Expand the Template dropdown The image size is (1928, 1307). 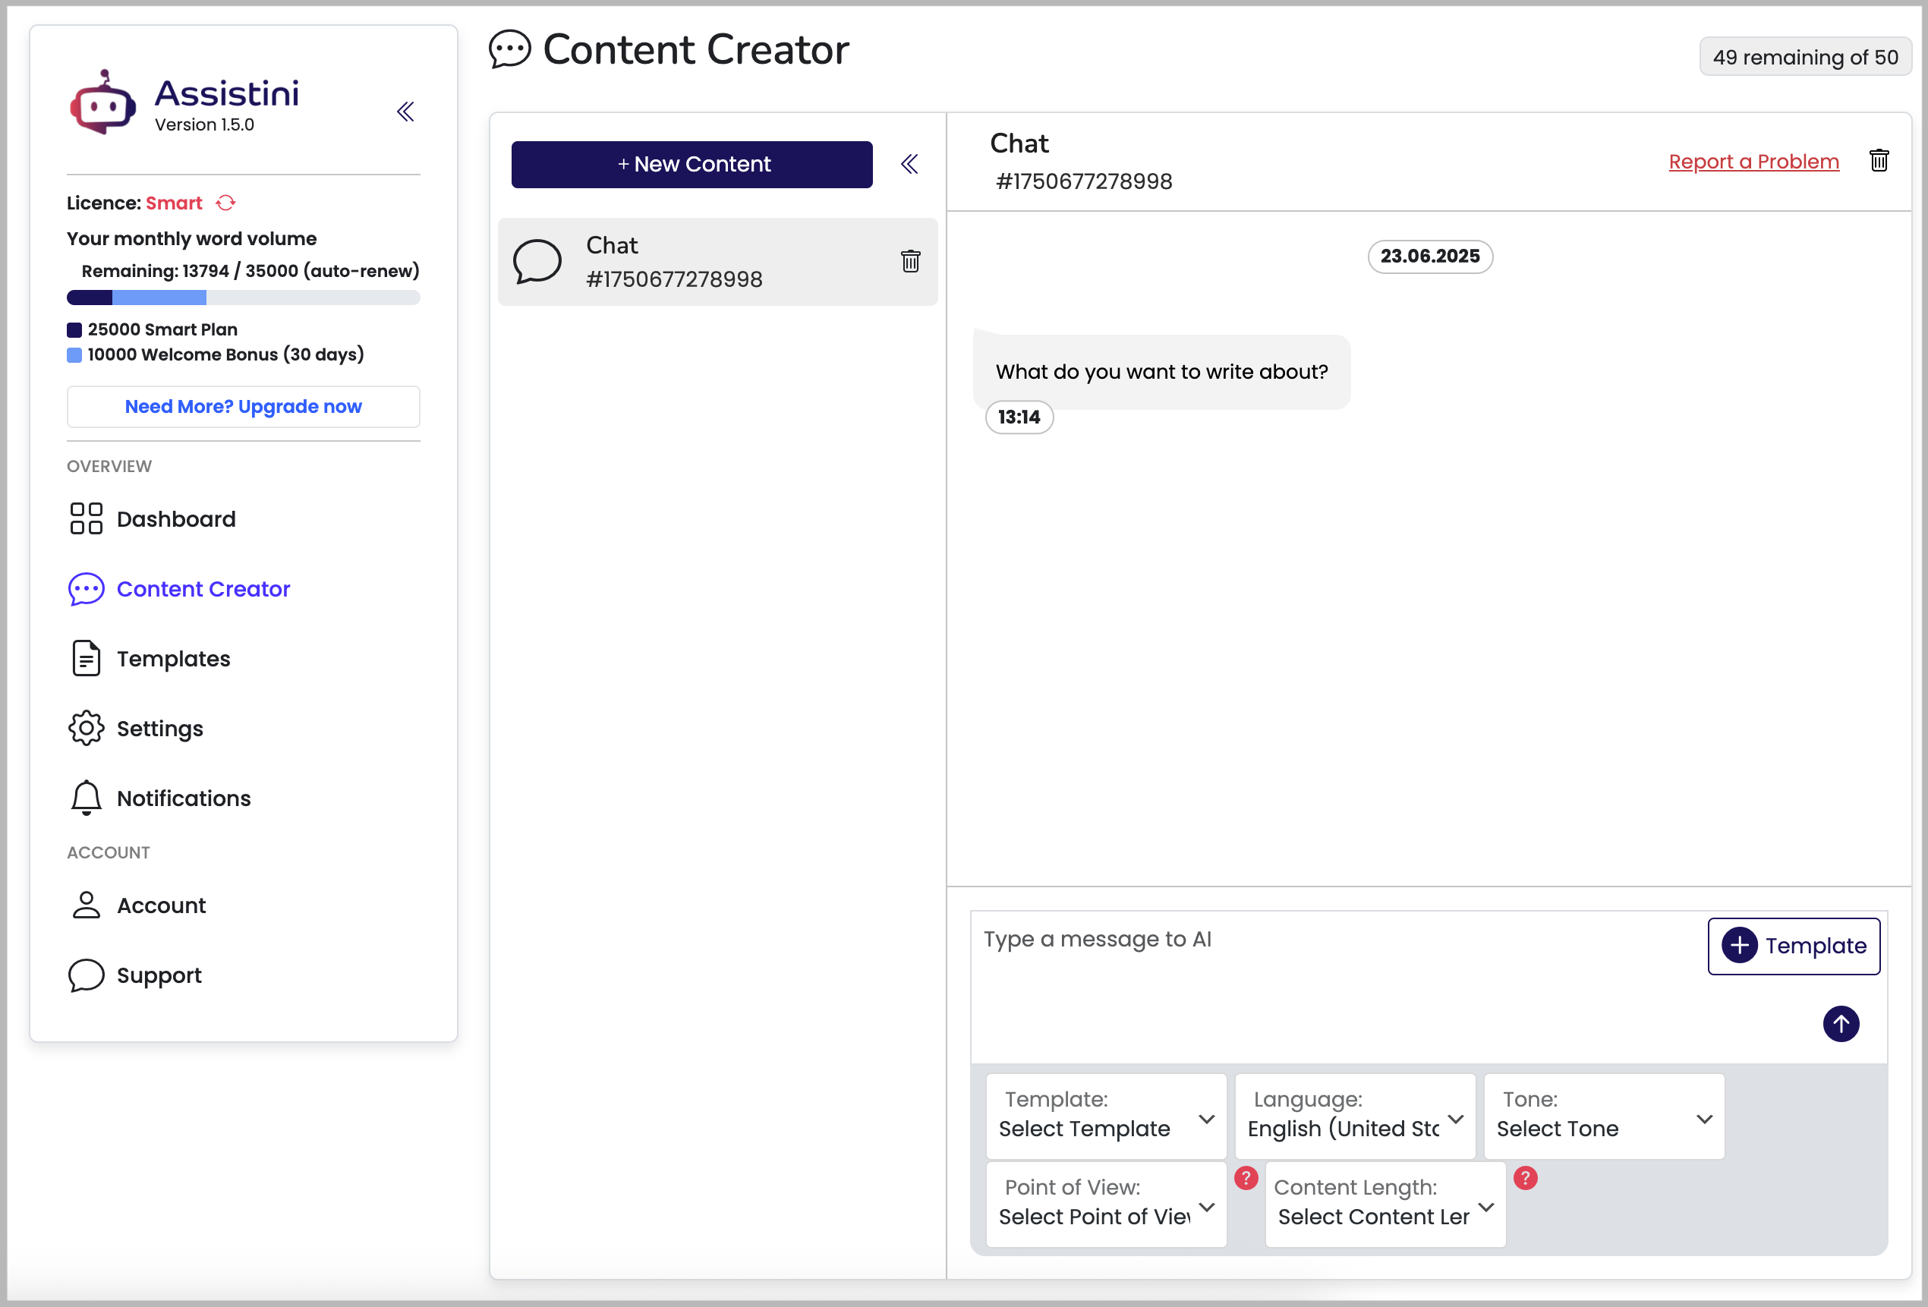pyautogui.click(x=1105, y=1116)
